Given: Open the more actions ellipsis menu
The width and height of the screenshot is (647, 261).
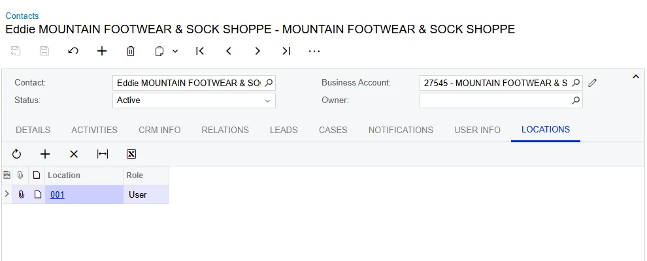Looking at the screenshot, I should [x=314, y=51].
